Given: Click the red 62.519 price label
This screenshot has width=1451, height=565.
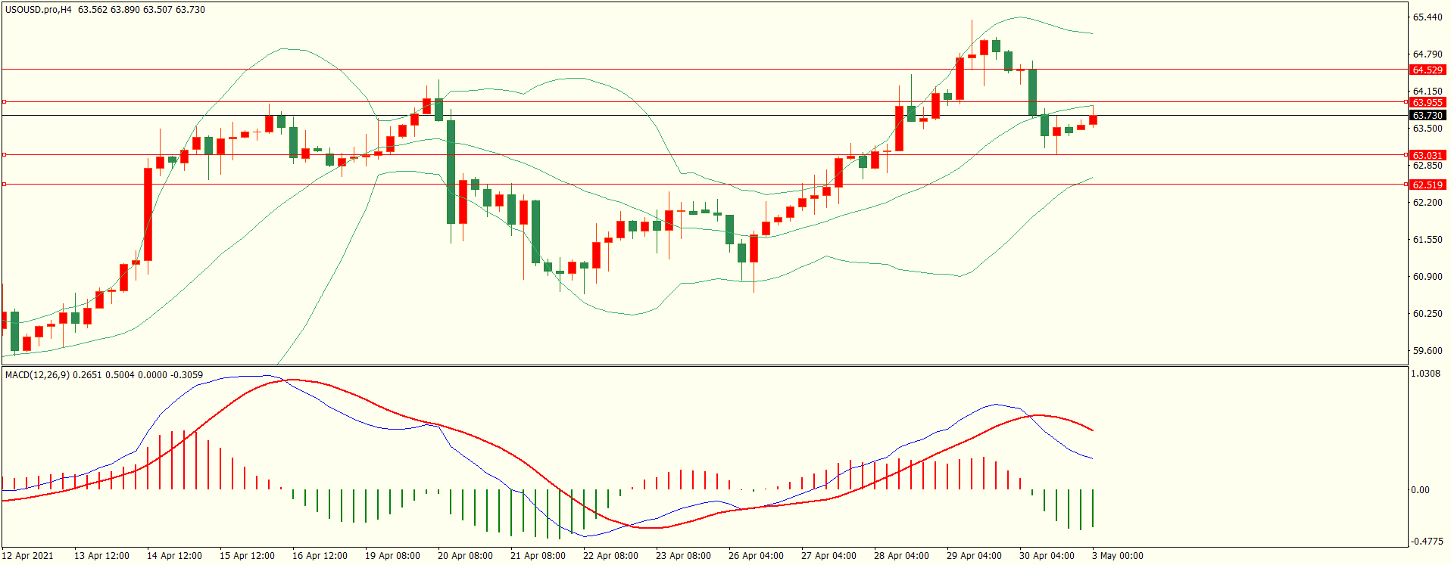Looking at the screenshot, I should point(1427,185).
